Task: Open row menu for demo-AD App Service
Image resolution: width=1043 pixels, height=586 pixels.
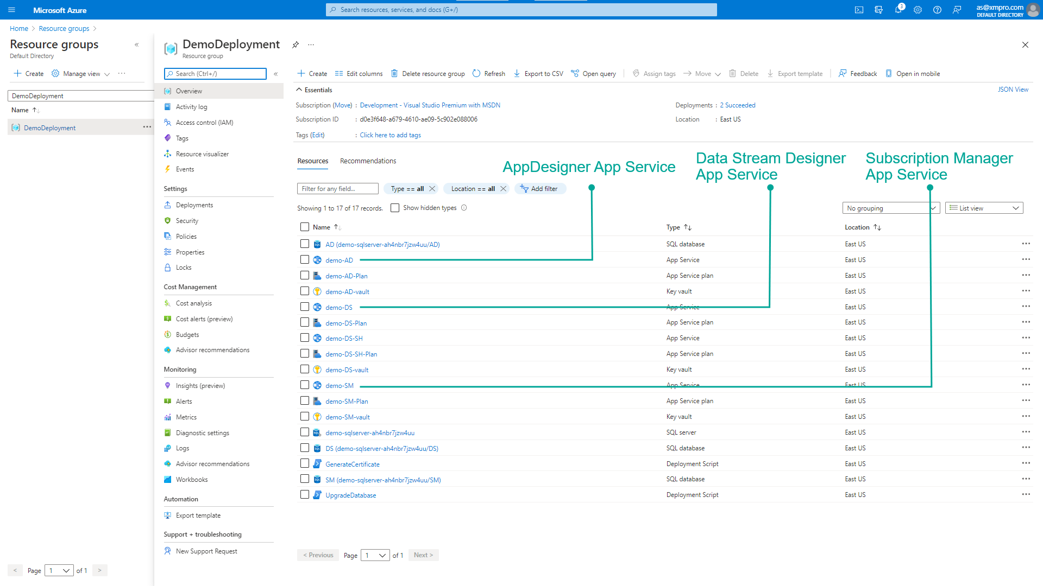Action: click(x=1026, y=259)
